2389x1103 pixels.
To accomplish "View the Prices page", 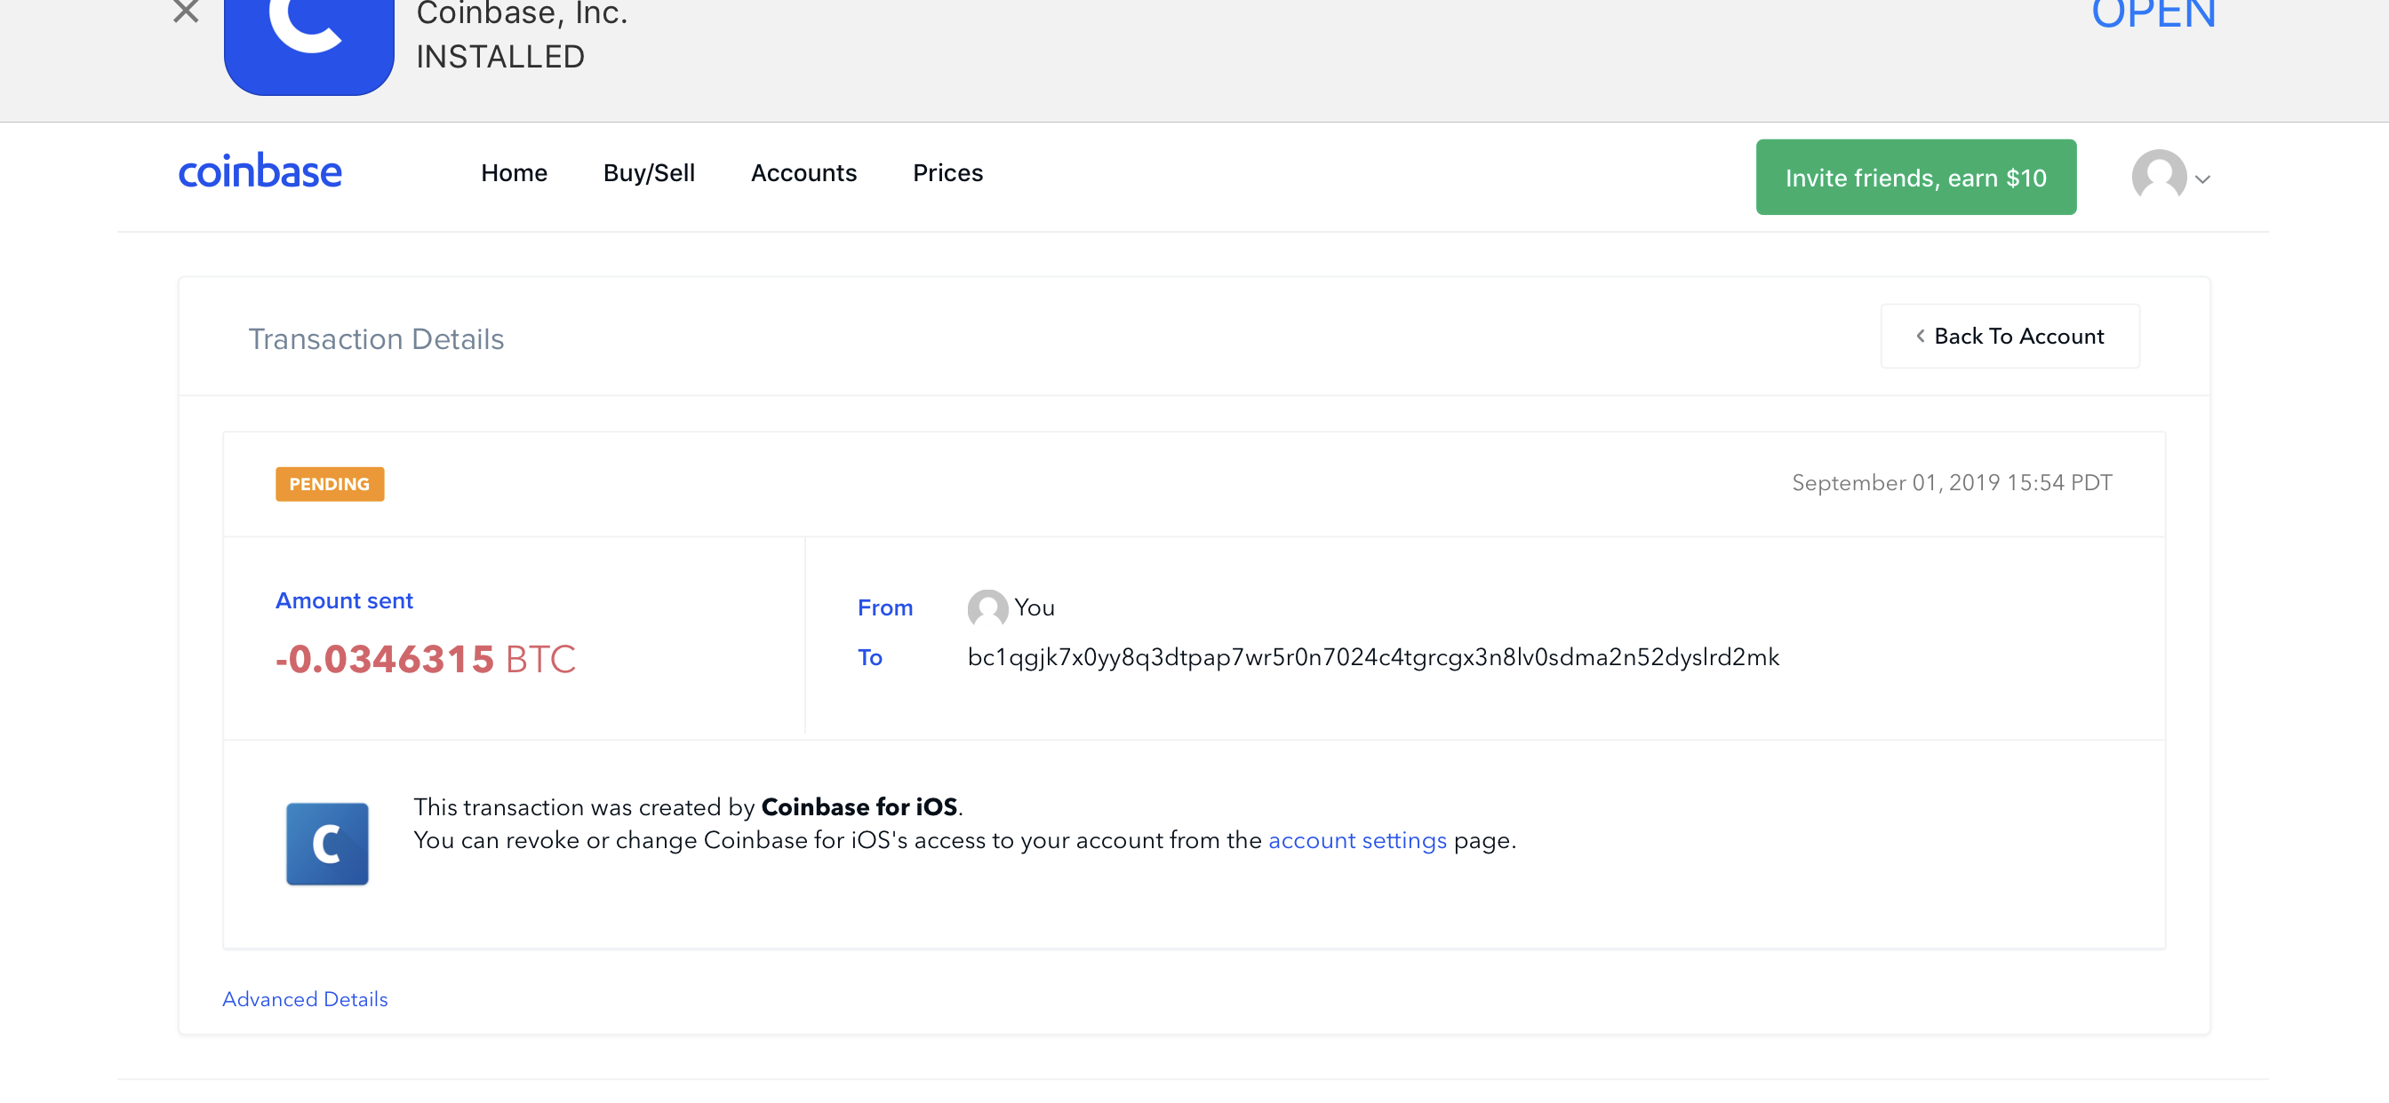I will click(x=947, y=173).
